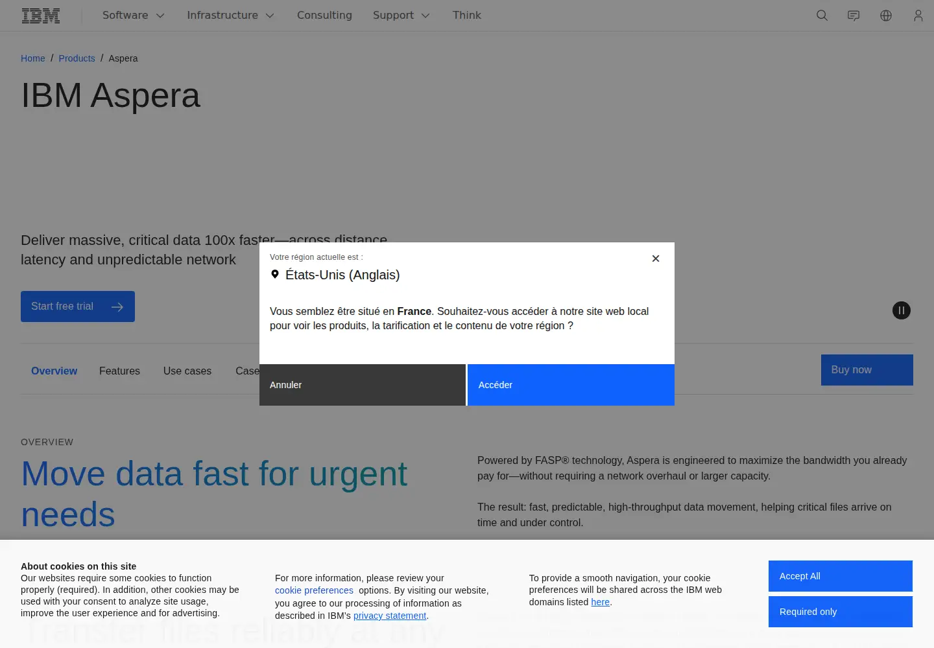Screen dimensions: 934x648
Task: Click 'About cookies on this site' heading
Action: tap(78, 566)
